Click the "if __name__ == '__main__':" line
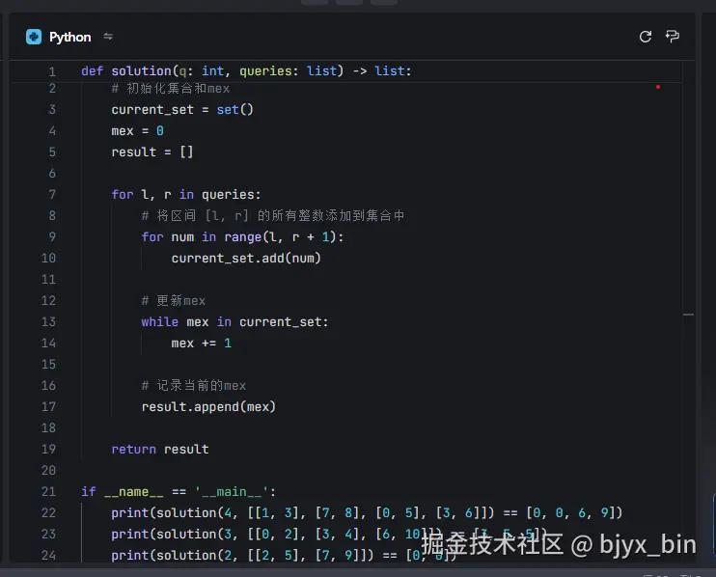Viewport: 716px width, 577px height. [x=179, y=492]
